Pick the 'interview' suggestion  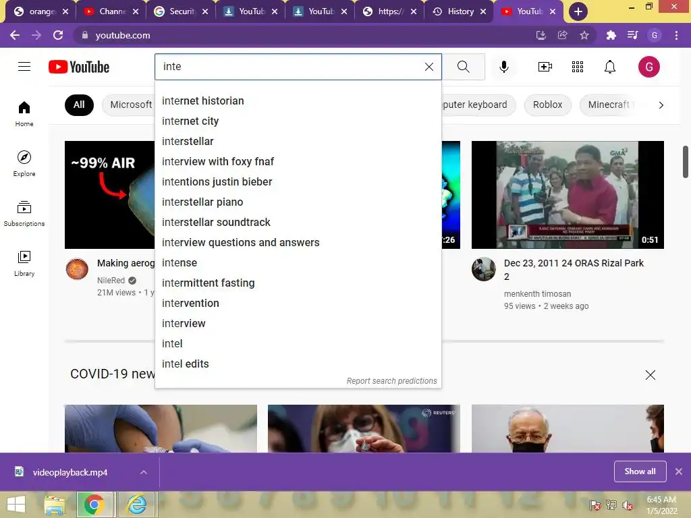point(298,324)
